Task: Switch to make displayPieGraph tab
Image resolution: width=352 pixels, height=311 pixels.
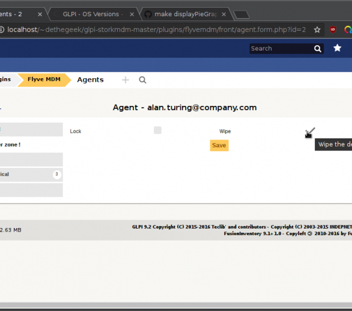Action: pyautogui.click(x=186, y=14)
